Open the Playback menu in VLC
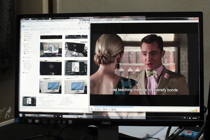Screen dimensions: 210x140 pos(98,22)
